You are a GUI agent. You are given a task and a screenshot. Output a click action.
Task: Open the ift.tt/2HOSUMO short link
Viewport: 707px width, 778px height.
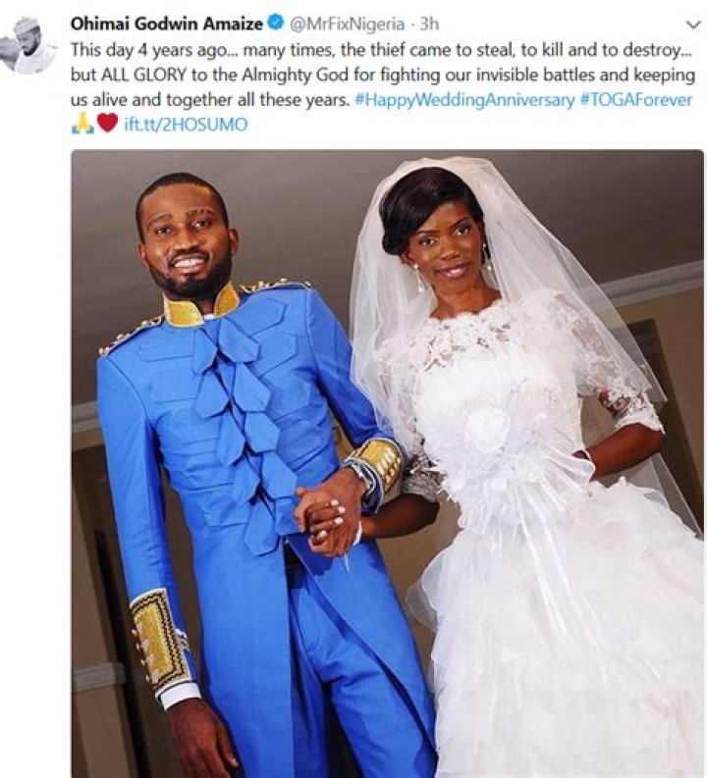point(186,125)
